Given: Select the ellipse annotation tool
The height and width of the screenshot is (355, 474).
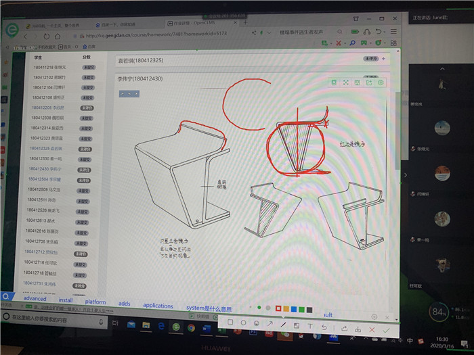Looking at the screenshot, I should (243, 323).
